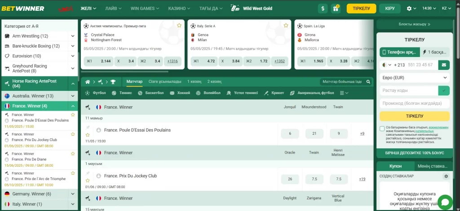Click the yellow ТІРКЕЛУ header button
Viewport: 460px width, 211px height.
pyautogui.click(x=361, y=9)
